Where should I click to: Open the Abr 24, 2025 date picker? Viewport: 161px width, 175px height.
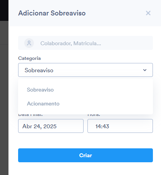(x=51, y=126)
